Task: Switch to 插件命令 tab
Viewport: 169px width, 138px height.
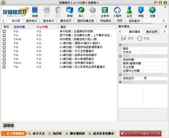Action: 31,21
